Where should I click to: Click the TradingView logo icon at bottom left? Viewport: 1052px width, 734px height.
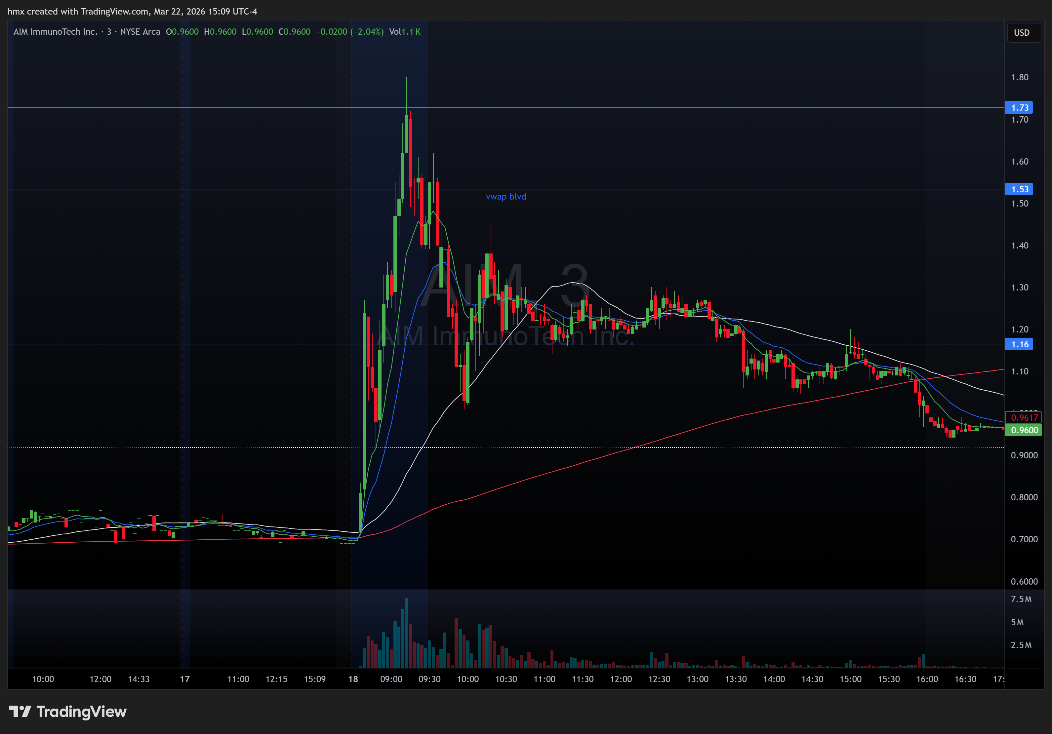(x=20, y=711)
